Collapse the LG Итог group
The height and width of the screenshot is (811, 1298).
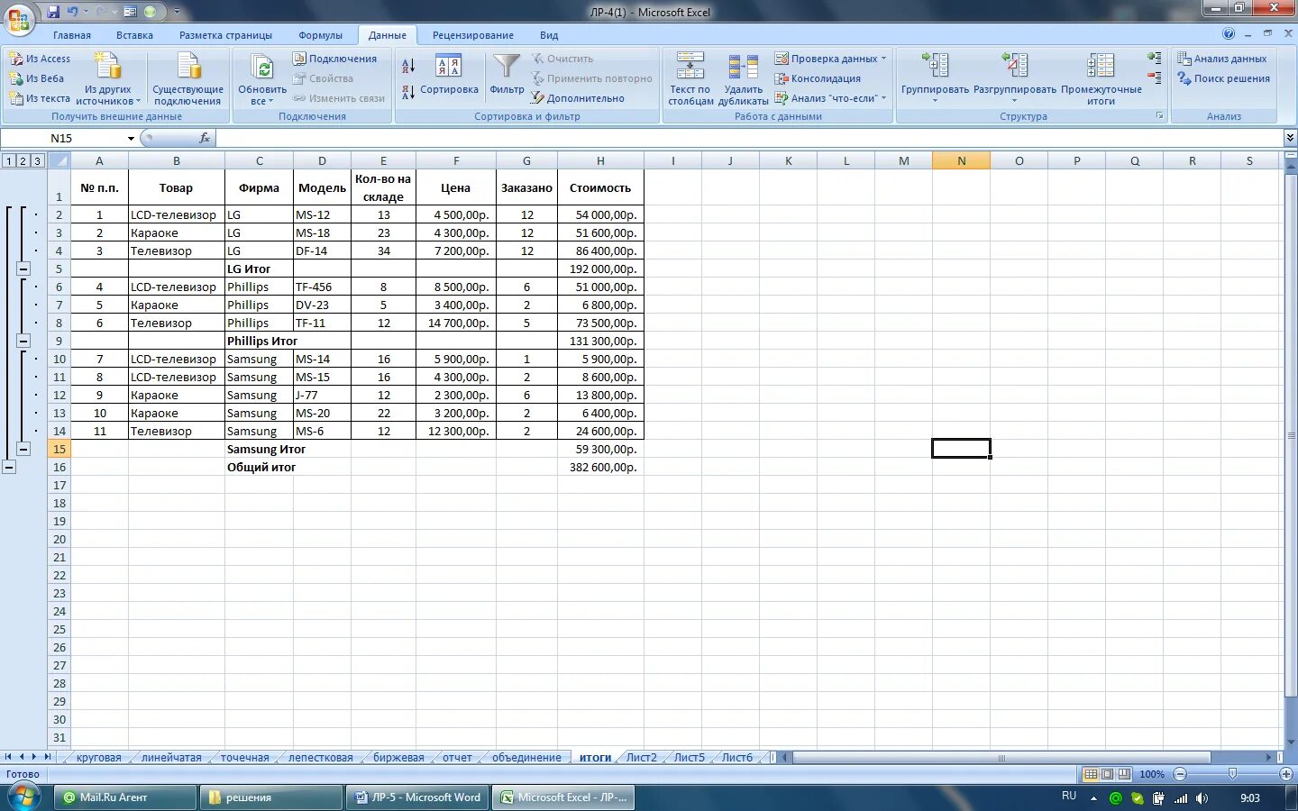pos(23,269)
